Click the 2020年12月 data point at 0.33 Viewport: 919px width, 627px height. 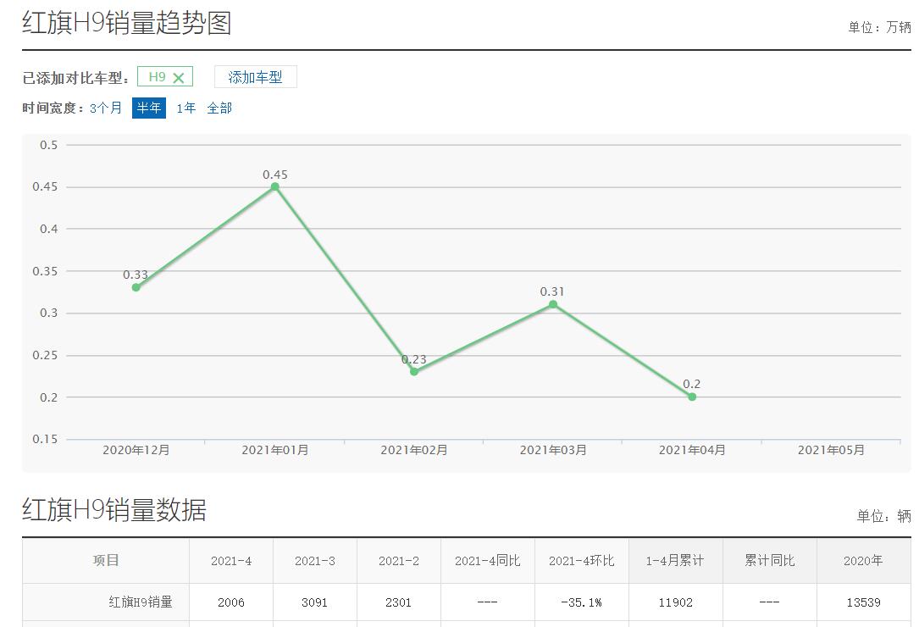(x=136, y=287)
